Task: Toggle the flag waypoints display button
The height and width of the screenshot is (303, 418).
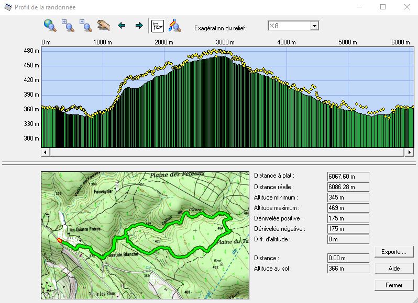Action: (157, 26)
